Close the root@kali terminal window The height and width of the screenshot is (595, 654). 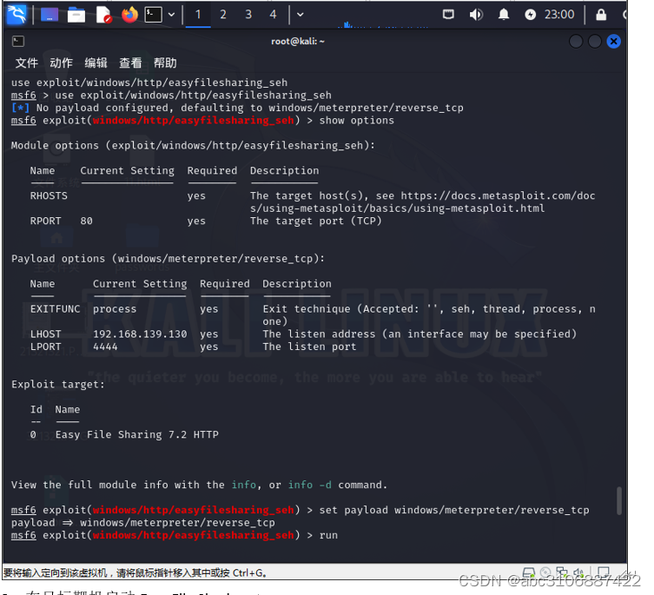[613, 42]
